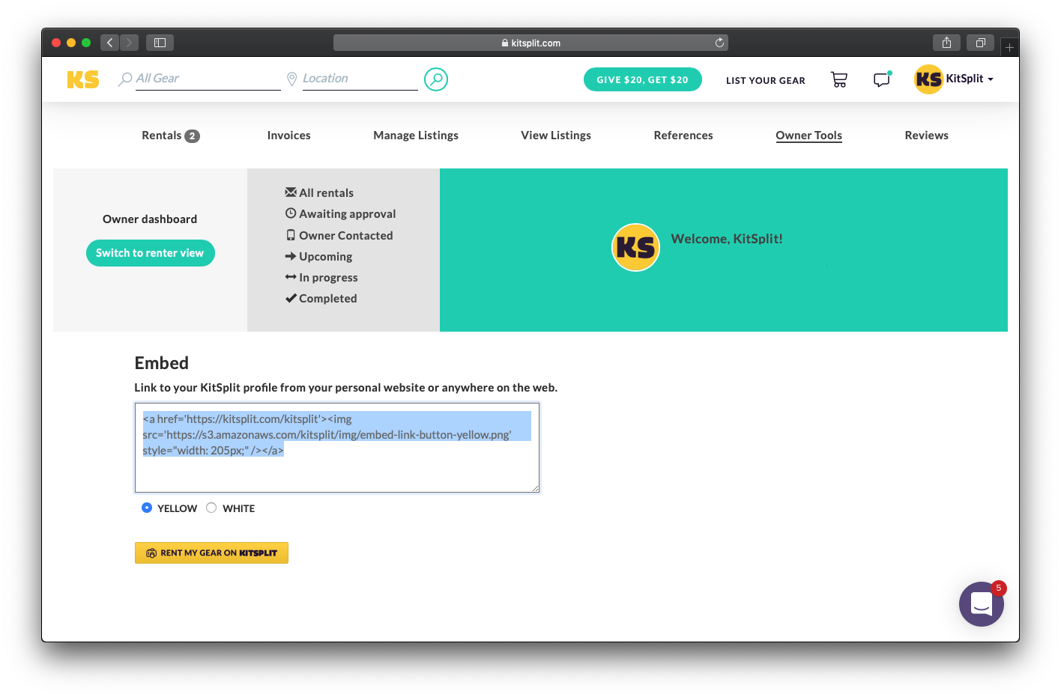Go to the Rentals tab
The image size is (1061, 697).
tap(162, 136)
